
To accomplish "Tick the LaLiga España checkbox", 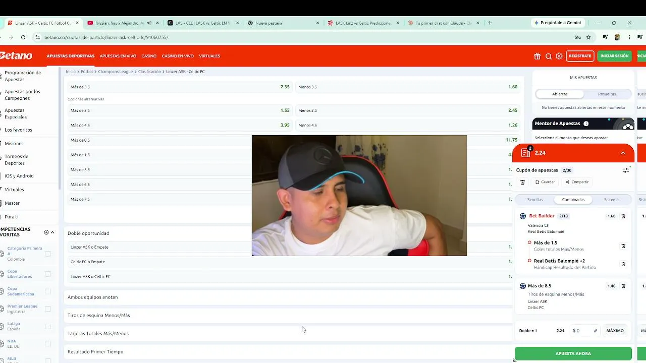I will pos(47,326).
